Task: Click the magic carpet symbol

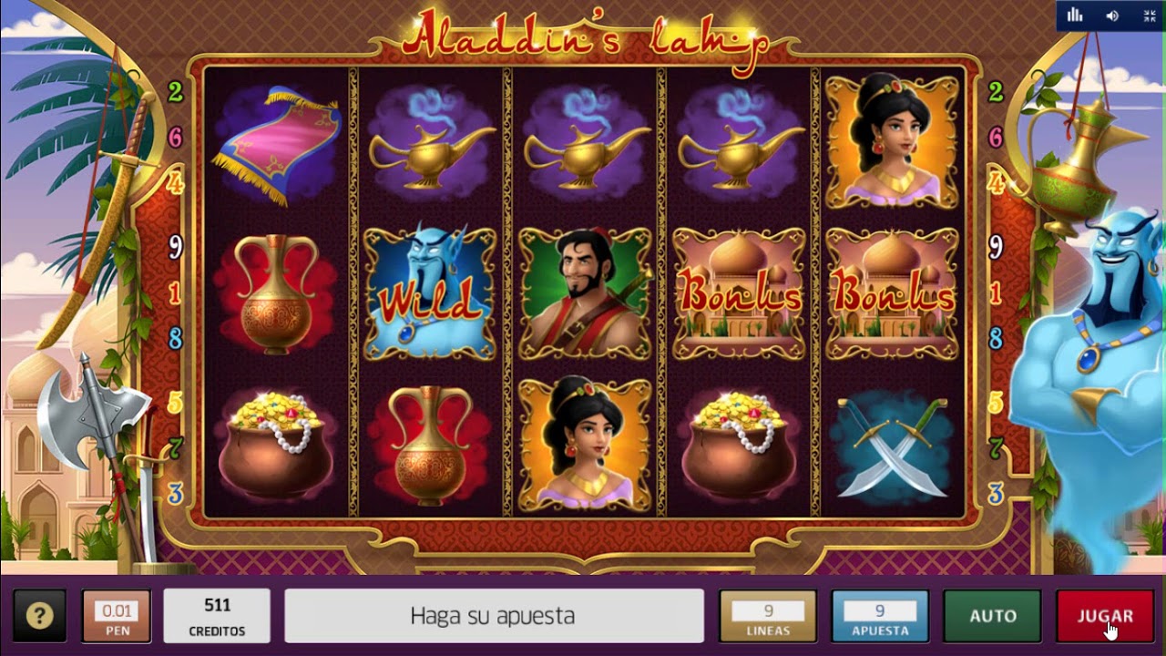Action: 277,142
